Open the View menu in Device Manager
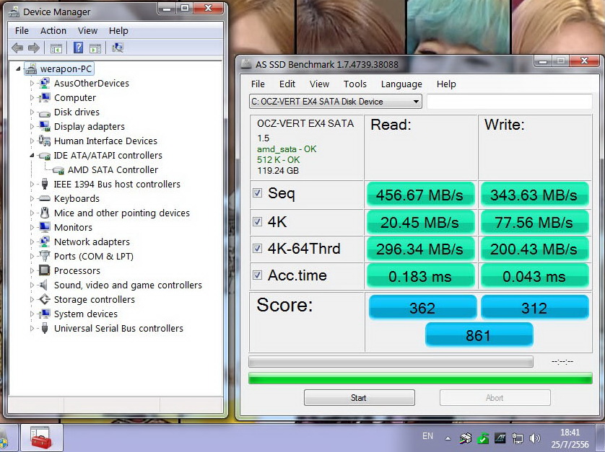The height and width of the screenshot is (452, 605). 87,31
